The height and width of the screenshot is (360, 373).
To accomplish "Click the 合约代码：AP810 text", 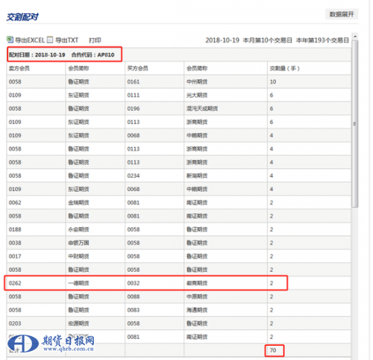I will 93,55.
